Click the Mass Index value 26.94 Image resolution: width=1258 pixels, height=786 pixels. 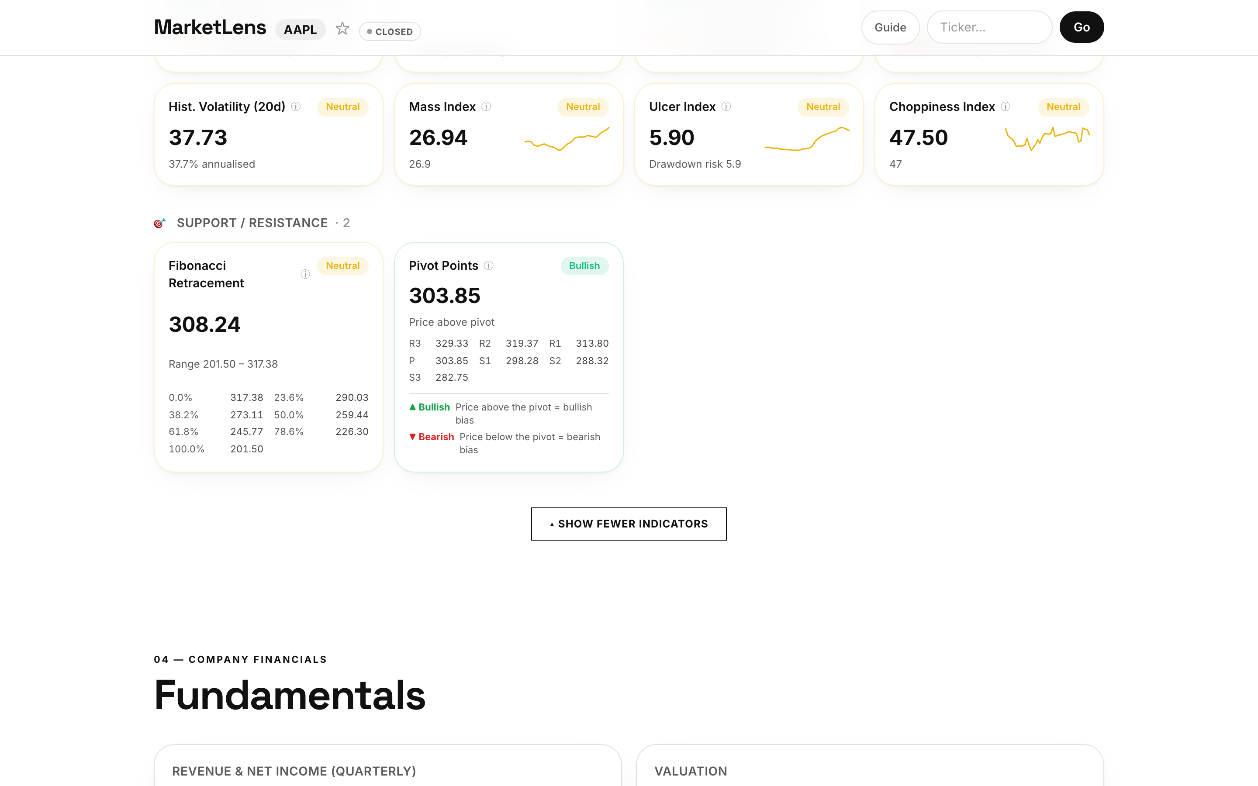point(438,138)
